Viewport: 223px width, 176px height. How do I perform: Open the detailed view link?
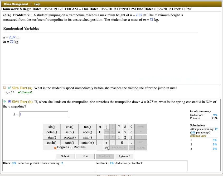[198, 136]
